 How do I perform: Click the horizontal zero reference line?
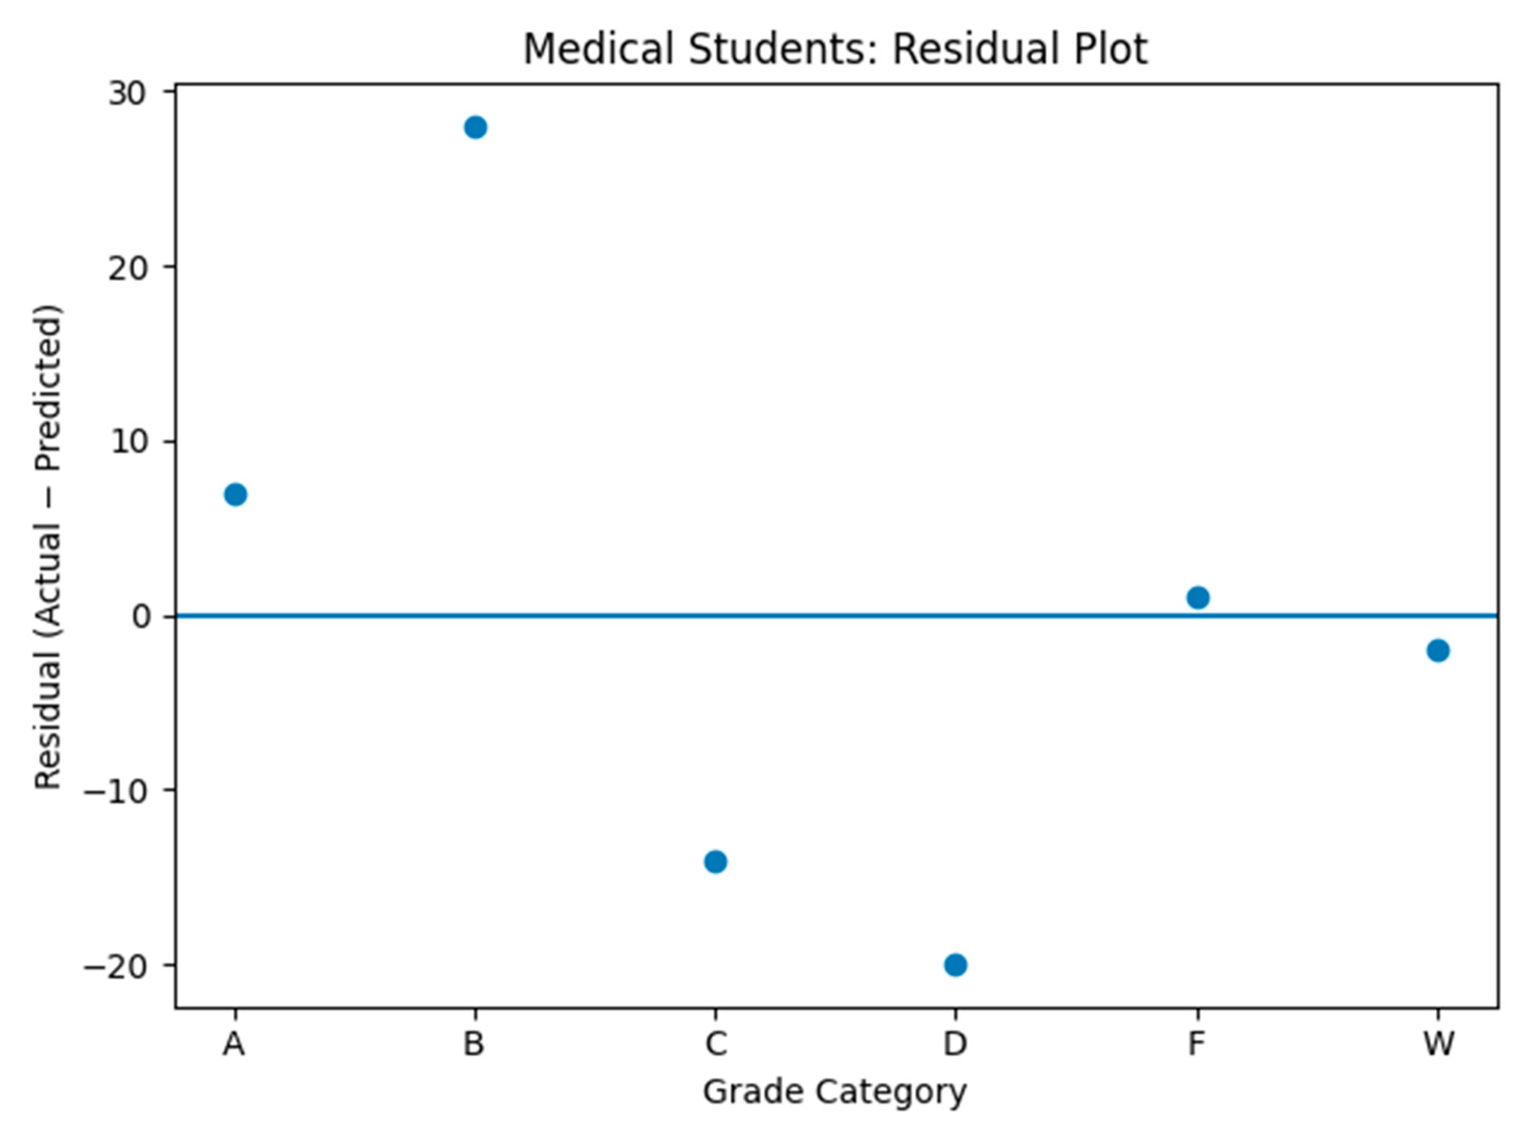click(836, 616)
